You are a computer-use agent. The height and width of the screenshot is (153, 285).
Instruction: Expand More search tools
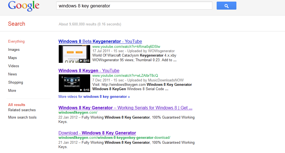coord(22,117)
